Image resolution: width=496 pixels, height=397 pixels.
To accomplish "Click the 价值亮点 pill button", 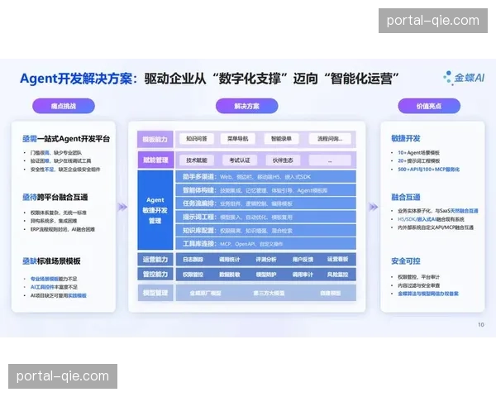I will 429,106.
